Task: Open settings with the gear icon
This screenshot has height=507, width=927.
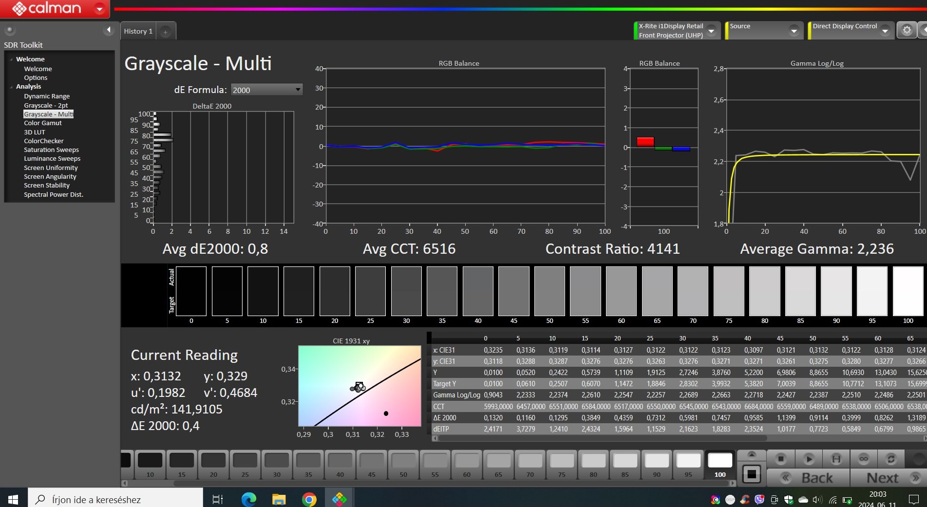Action: pos(907,30)
